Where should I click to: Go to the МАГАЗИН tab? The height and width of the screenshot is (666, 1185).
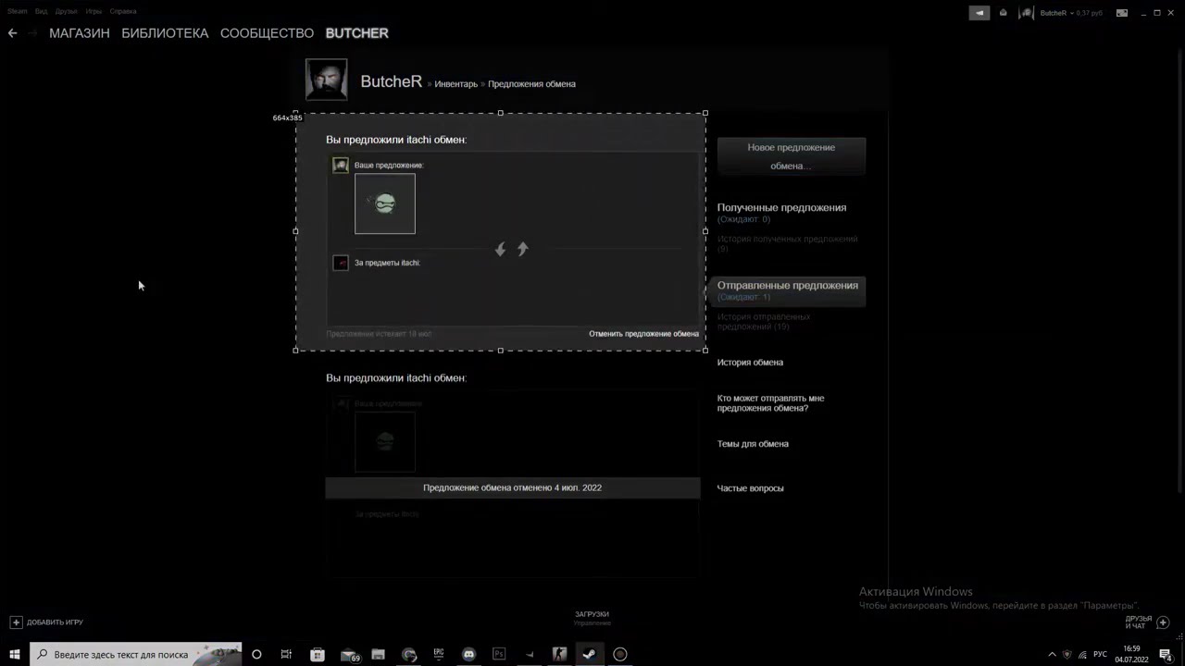pyautogui.click(x=80, y=33)
